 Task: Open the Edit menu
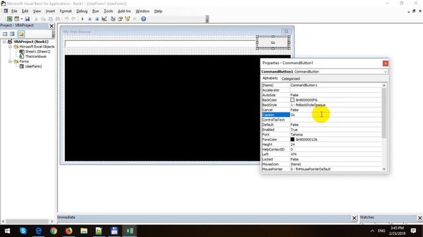(25, 11)
